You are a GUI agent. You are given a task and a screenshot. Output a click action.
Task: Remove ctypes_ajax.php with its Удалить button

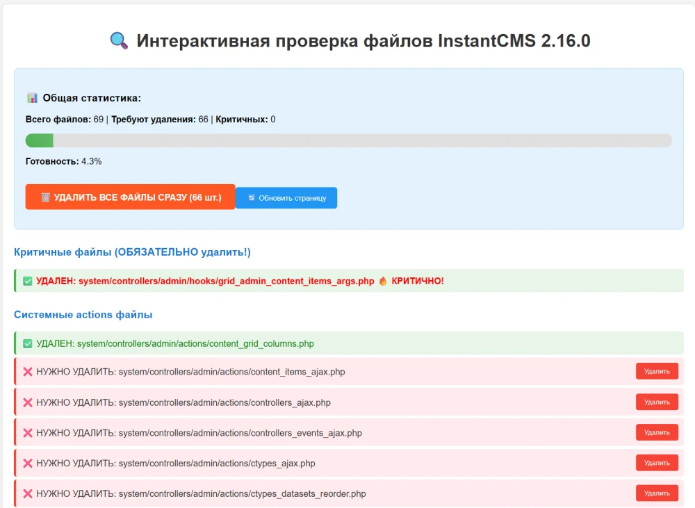[x=657, y=463]
